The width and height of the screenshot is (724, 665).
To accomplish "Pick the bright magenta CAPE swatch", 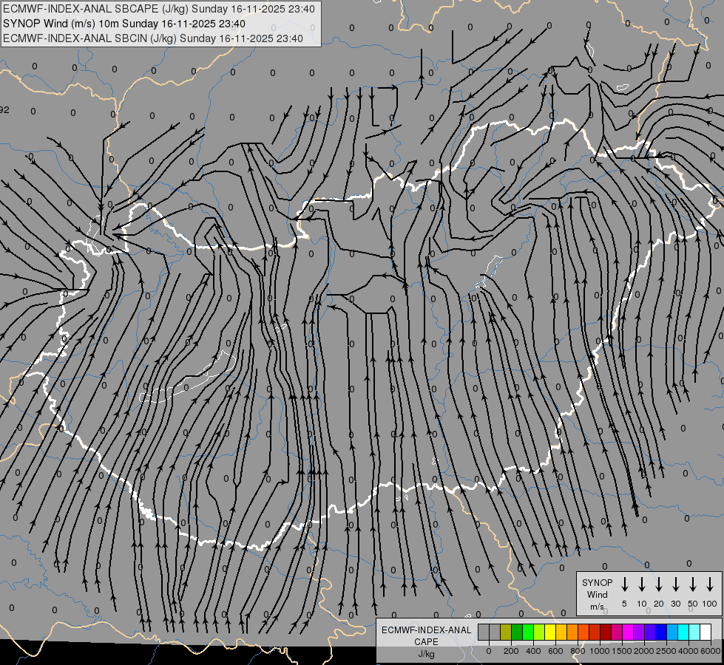I will [628, 632].
